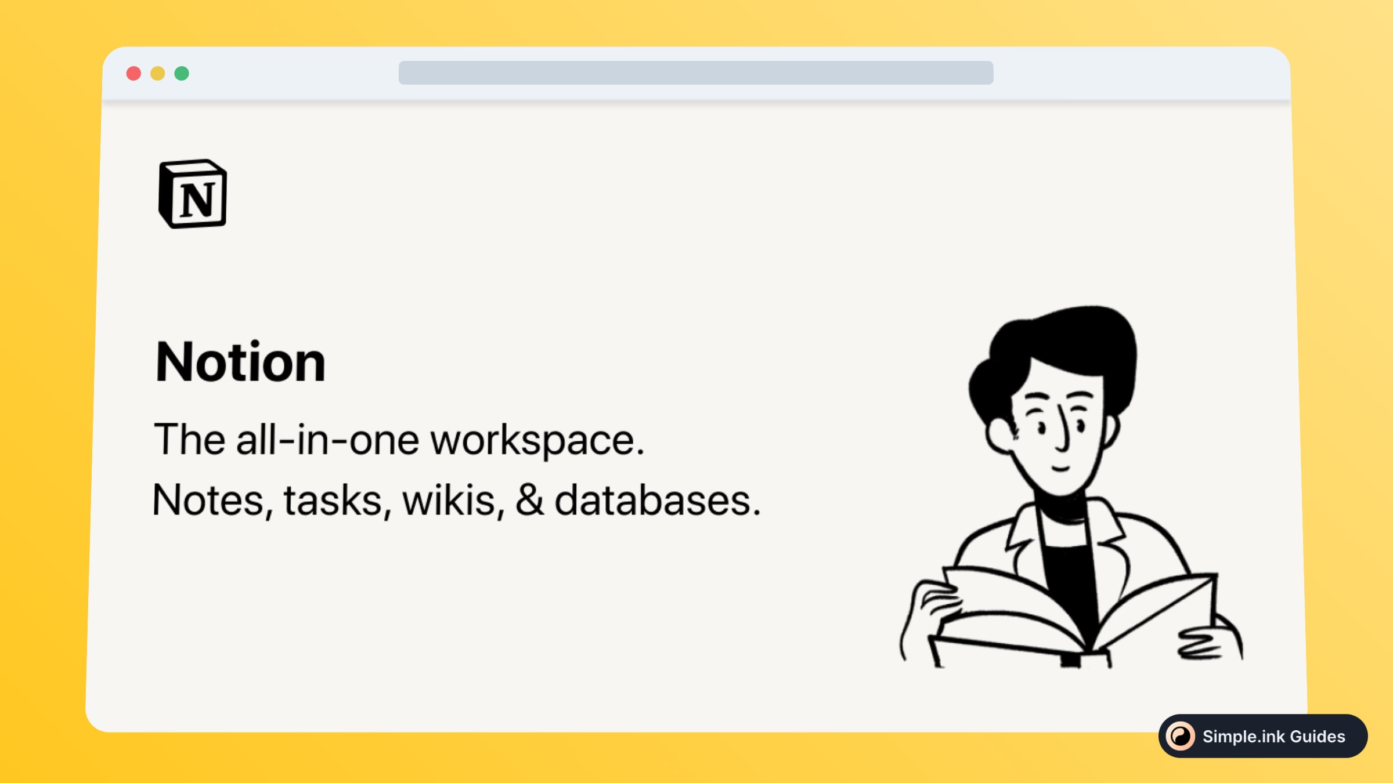The height and width of the screenshot is (783, 1393).
Task: Click the browser address bar
Action: tap(695, 72)
